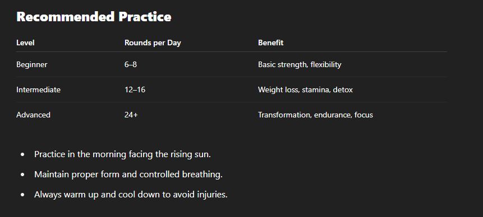
Task: Click Transformation, endurance, focus text
Action: pos(315,115)
